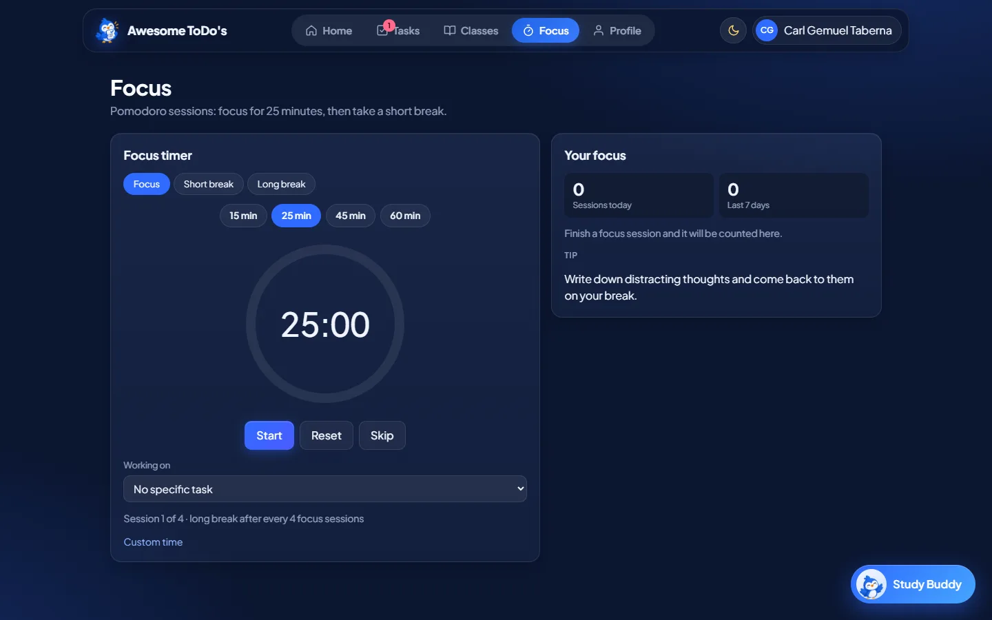Viewport: 992px width, 620px height.
Task: Set duration to 60 min
Action: (405, 216)
